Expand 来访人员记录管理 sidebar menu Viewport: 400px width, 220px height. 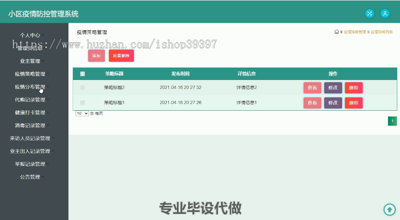(x=30, y=138)
